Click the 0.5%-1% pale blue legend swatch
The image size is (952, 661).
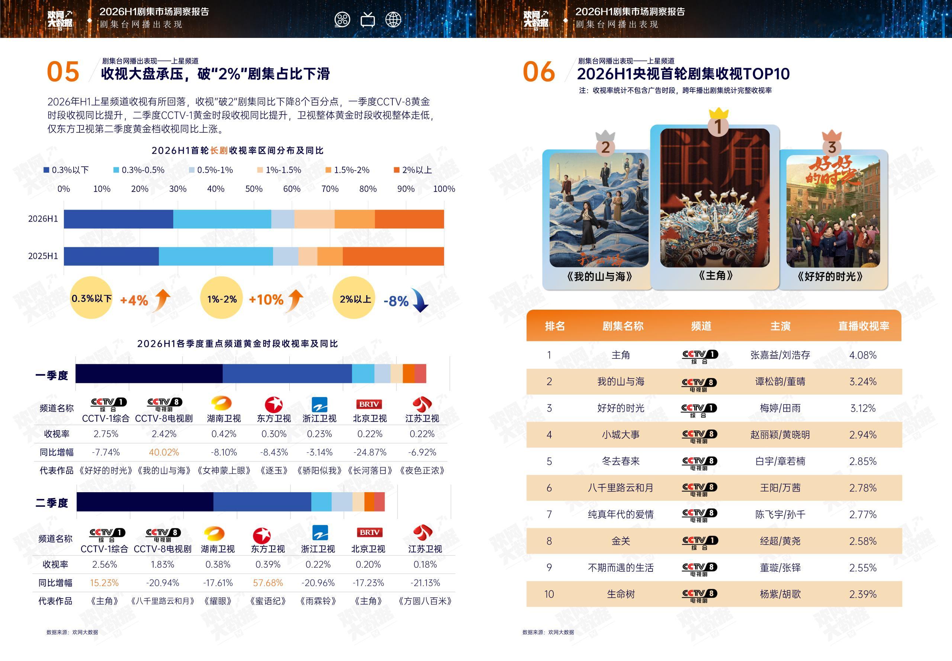pyautogui.click(x=192, y=170)
